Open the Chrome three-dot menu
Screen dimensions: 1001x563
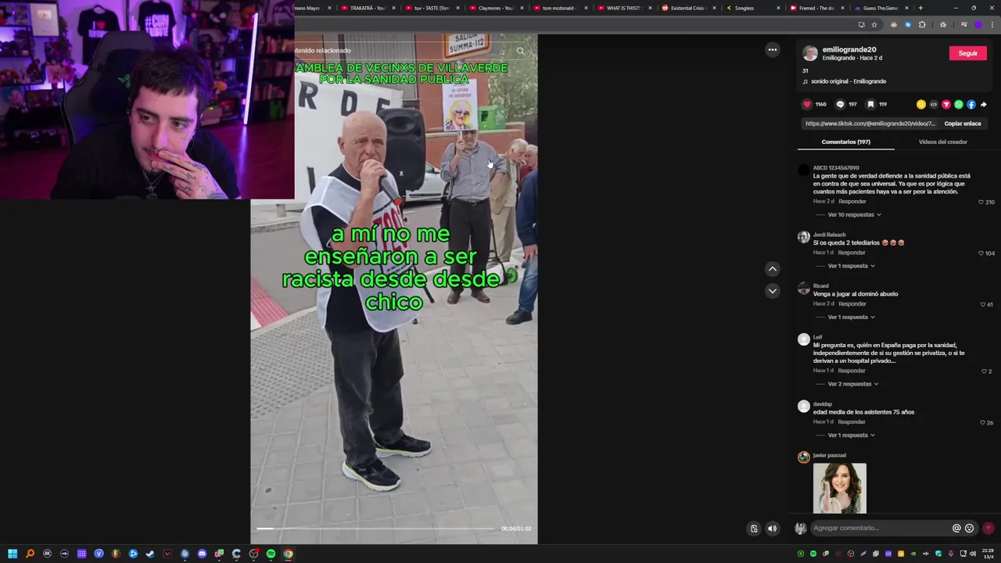point(991,24)
